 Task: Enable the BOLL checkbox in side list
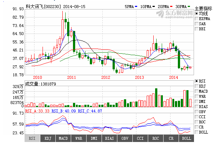[x=197, y=132]
